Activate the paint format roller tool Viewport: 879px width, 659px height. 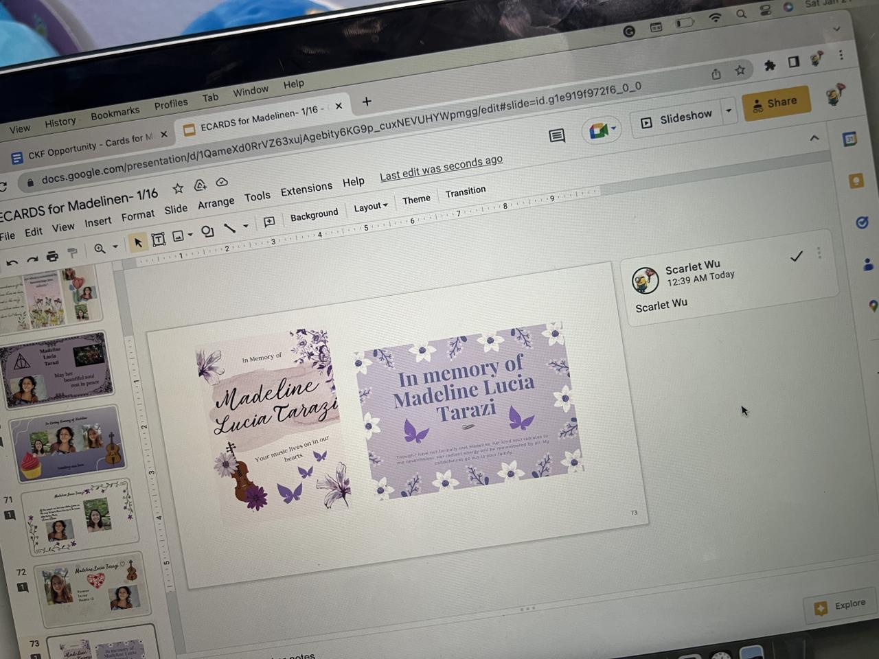72,254
